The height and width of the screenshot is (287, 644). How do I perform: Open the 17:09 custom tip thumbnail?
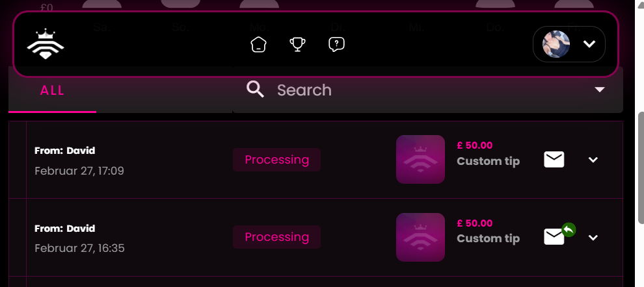point(420,160)
